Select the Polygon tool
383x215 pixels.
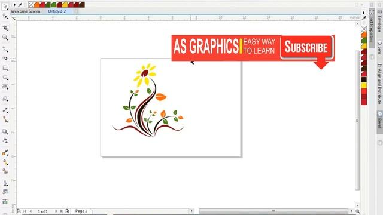[x=5, y=87]
